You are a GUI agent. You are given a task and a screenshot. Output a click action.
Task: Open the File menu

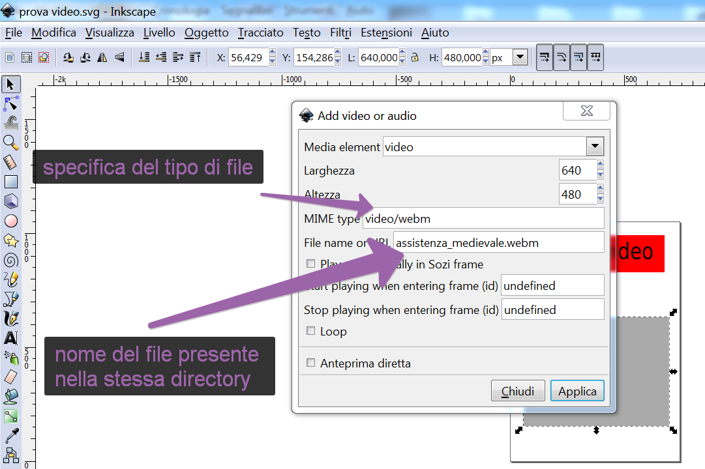tap(14, 33)
